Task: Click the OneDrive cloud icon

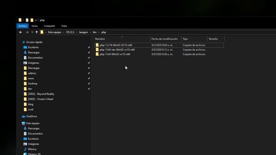Action: coord(23,116)
